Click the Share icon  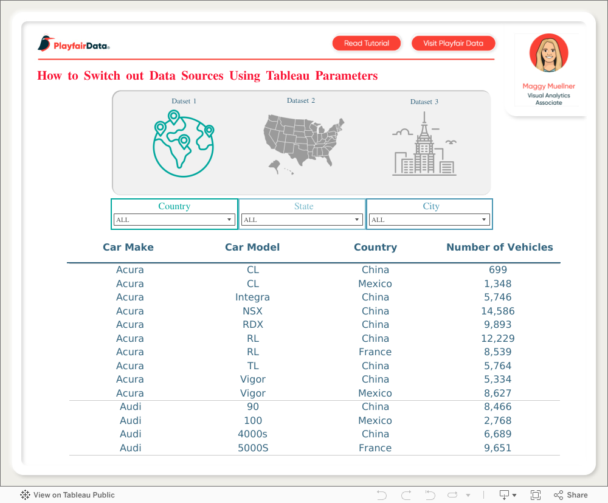[570, 495]
